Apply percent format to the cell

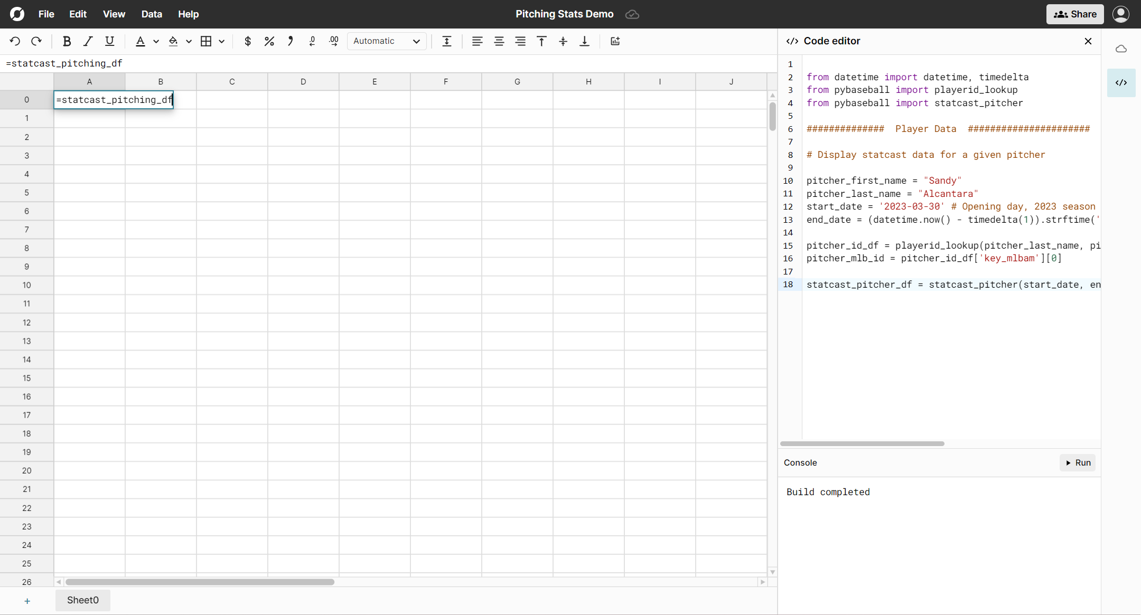pyautogui.click(x=269, y=41)
